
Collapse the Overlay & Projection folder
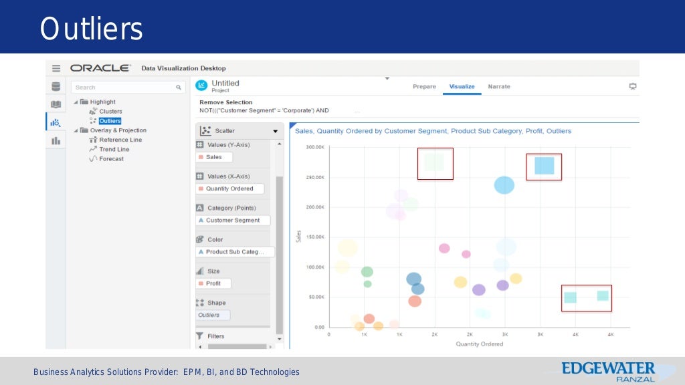click(76, 130)
